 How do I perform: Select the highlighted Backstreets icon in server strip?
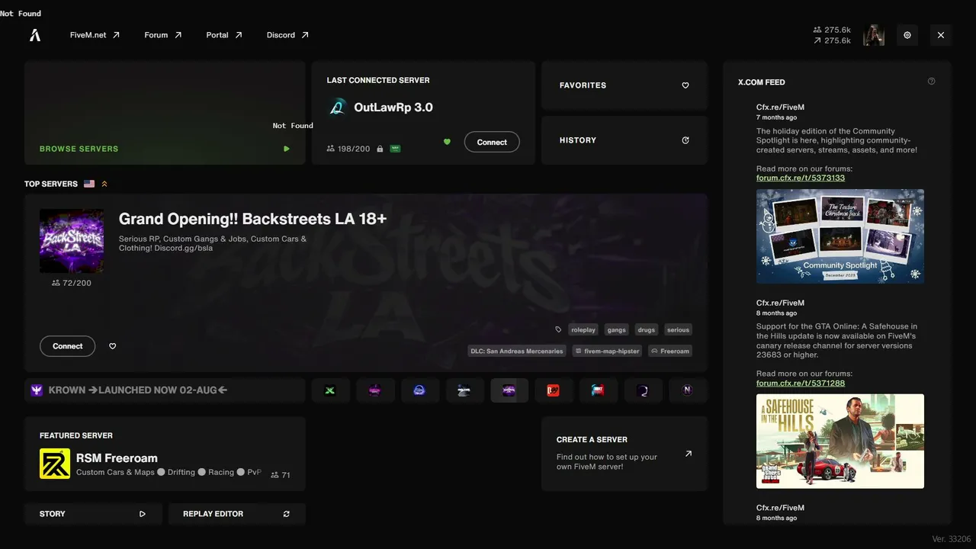(509, 390)
